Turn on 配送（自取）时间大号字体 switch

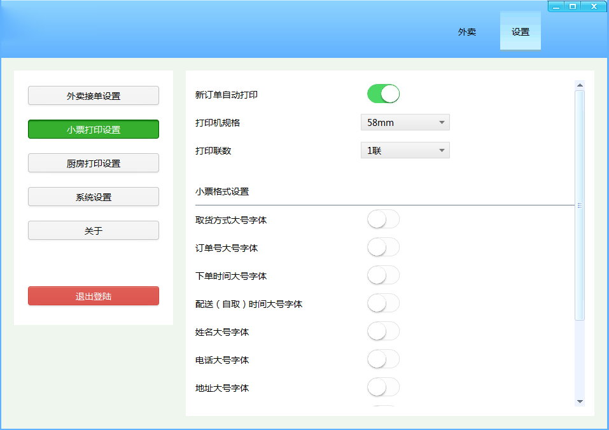point(383,303)
